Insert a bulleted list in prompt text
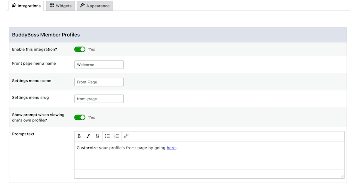This screenshot has height=189, width=354. (107, 136)
